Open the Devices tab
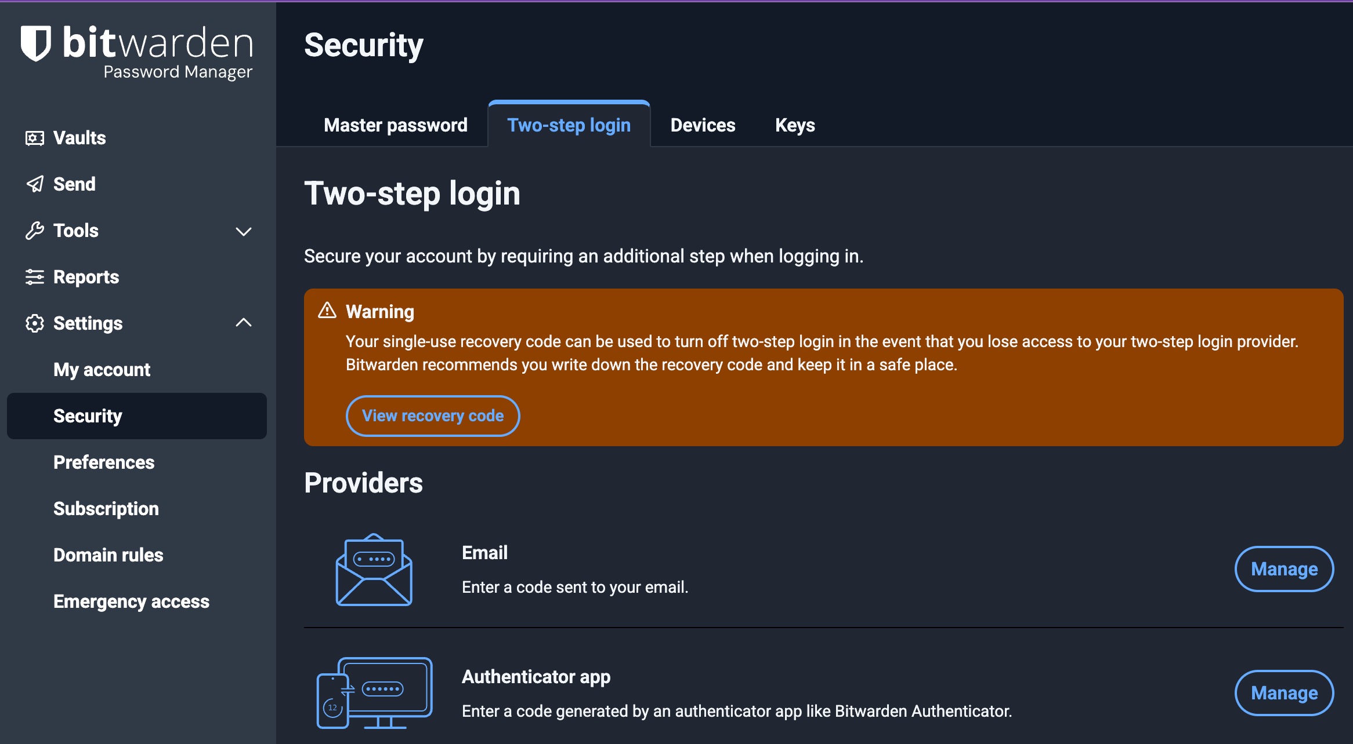This screenshot has height=744, width=1353. click(703, 125)
